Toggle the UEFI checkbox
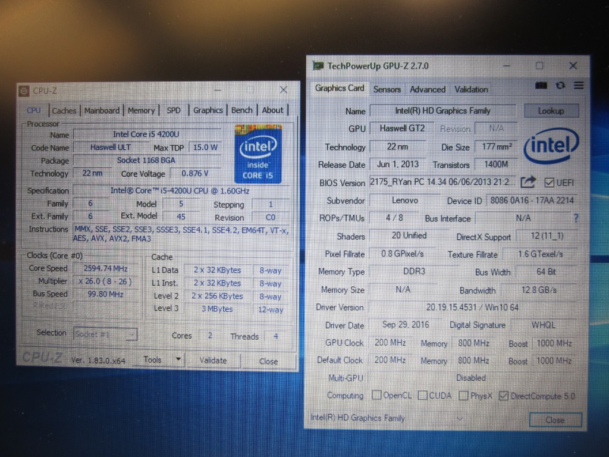Viewport: 609px width, 457px height. [x=549, y=182]
